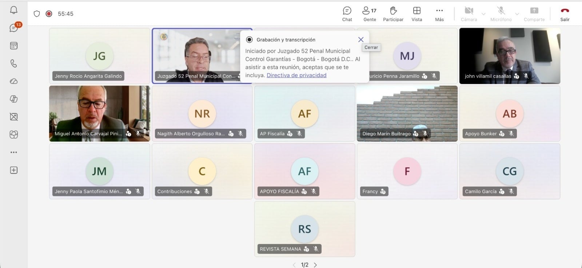
Task: Click external user badge on Francy
Action: (383, 191)
